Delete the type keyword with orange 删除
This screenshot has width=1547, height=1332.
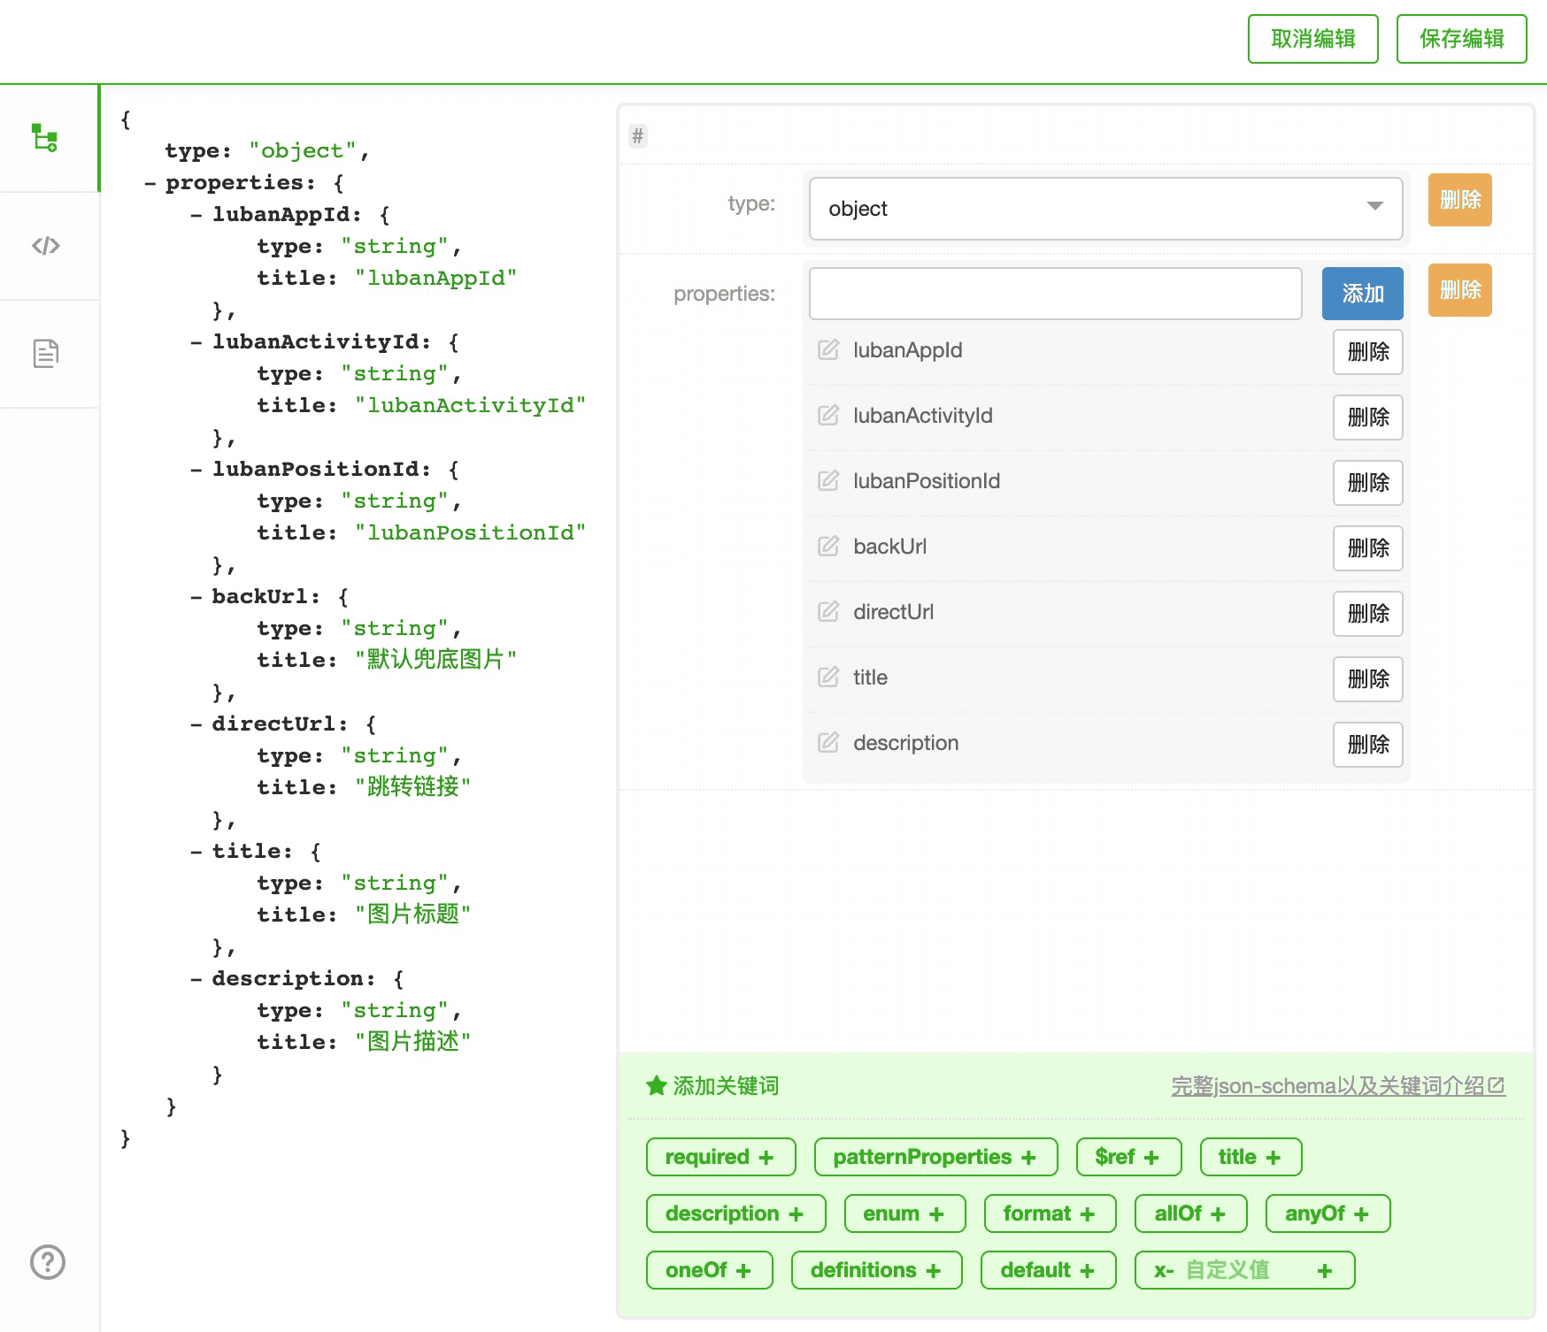1460,200
